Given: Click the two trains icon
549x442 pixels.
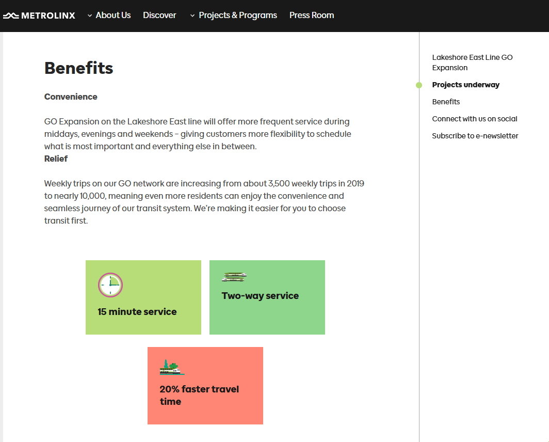Looking at the screenshot, I should (234, 277).
